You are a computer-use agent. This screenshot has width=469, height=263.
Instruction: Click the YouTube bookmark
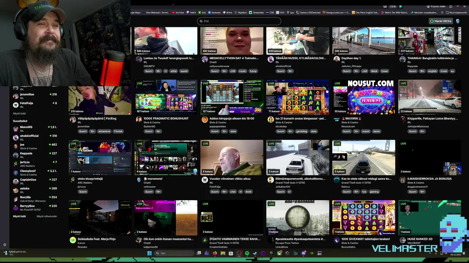(178, 12)
